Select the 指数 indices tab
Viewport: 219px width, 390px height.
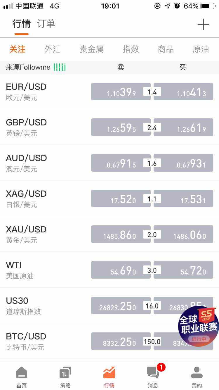(x=131, y=49)
